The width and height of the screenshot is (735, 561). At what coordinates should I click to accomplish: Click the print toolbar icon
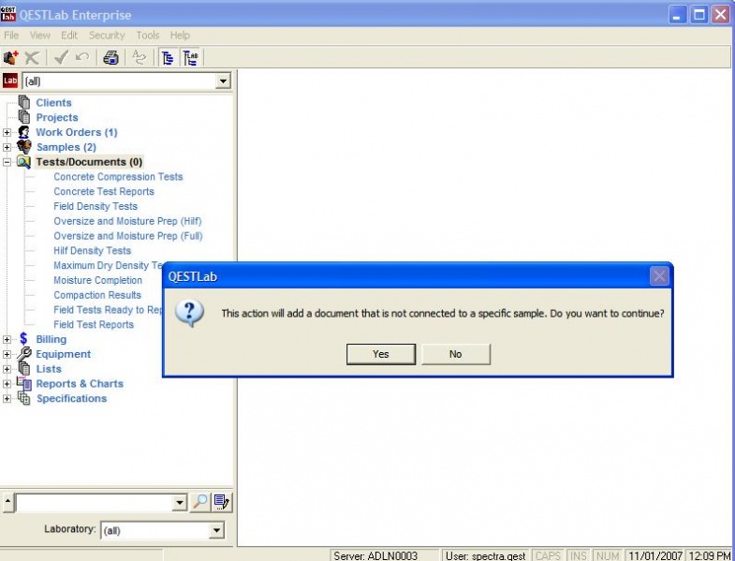[110, 57]
